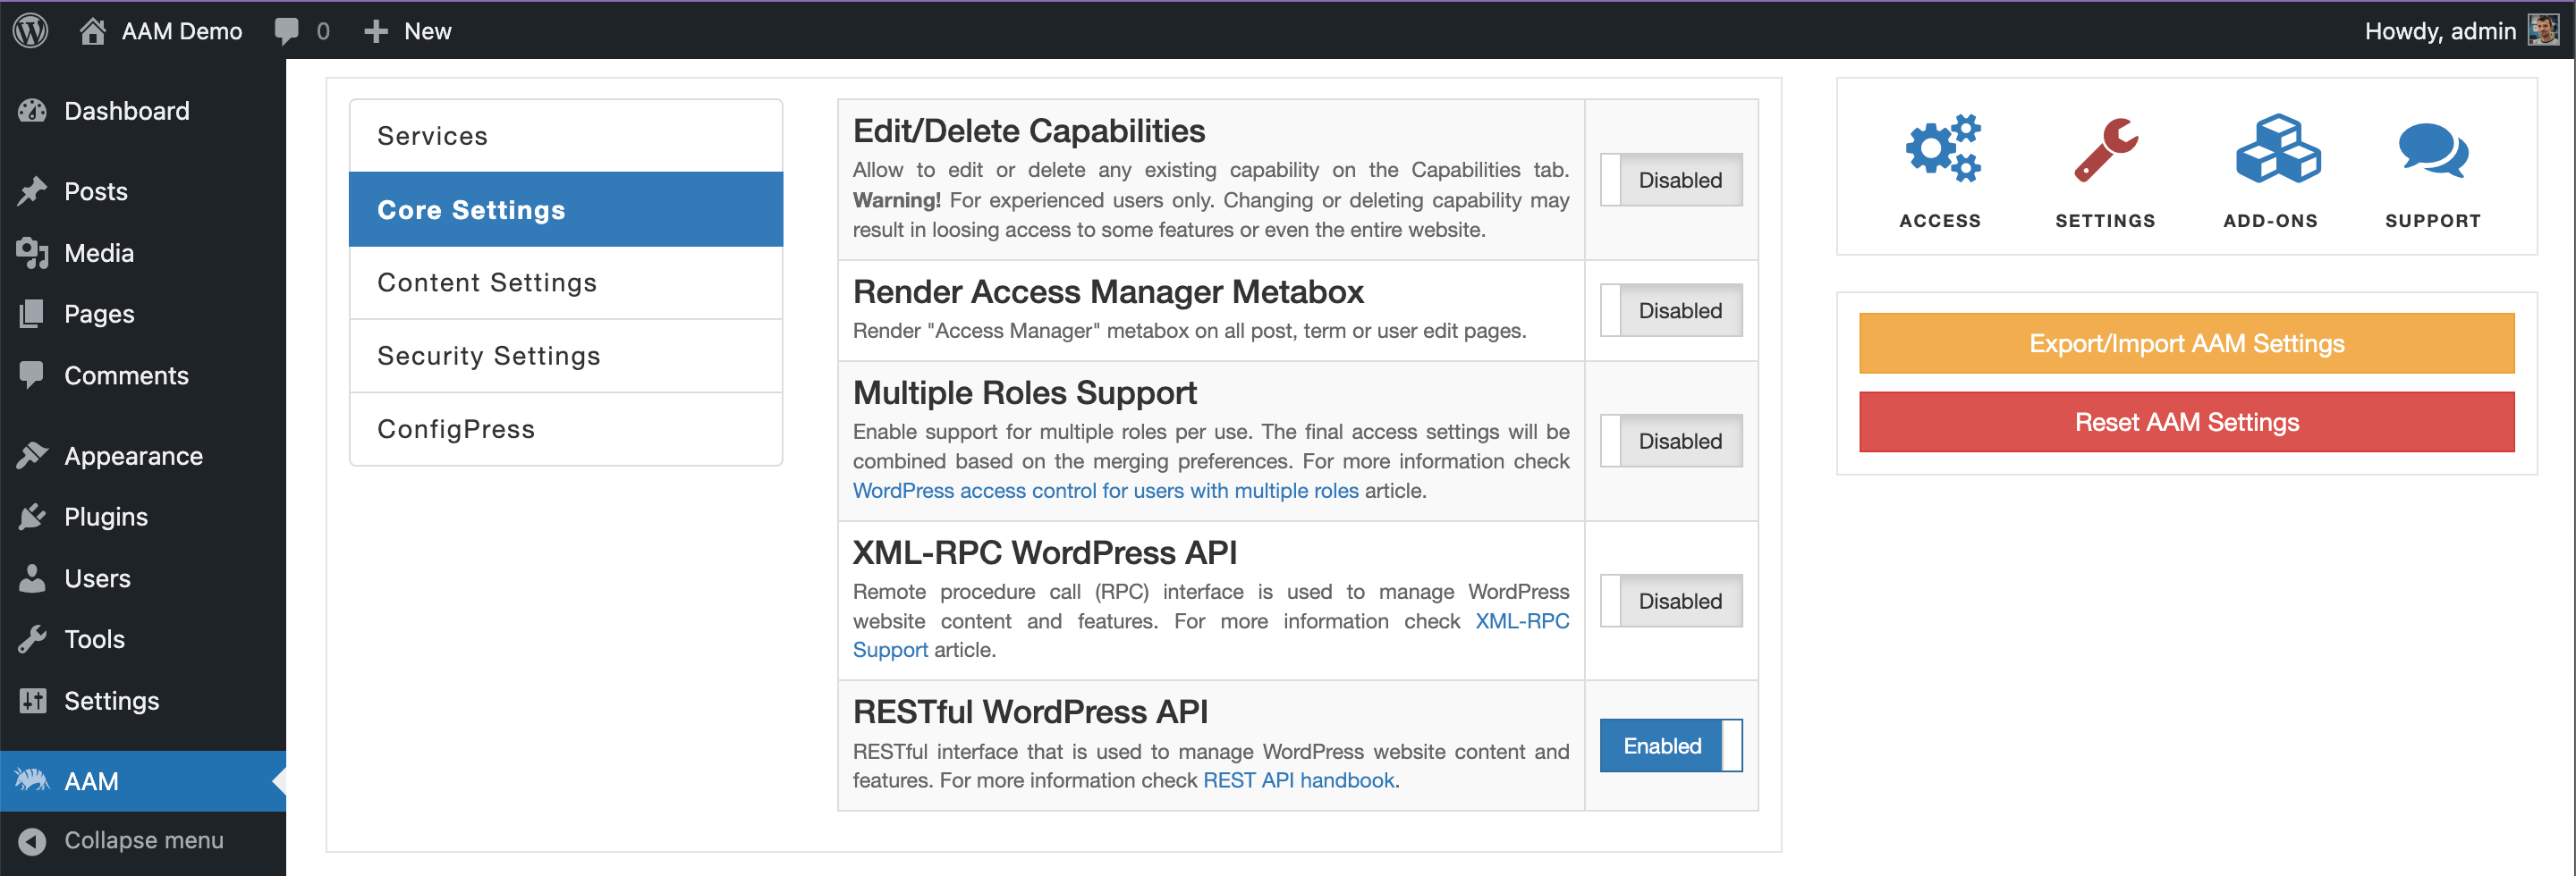
Task: Open WordPress access control for multiple roles link
Action: (1105, 491)
